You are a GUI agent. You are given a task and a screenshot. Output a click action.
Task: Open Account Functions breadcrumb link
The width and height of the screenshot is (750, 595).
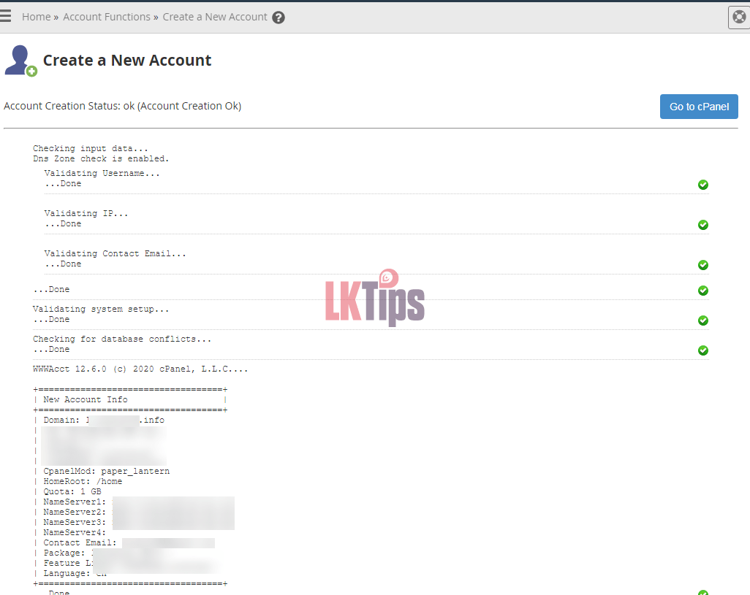point(107,17)
